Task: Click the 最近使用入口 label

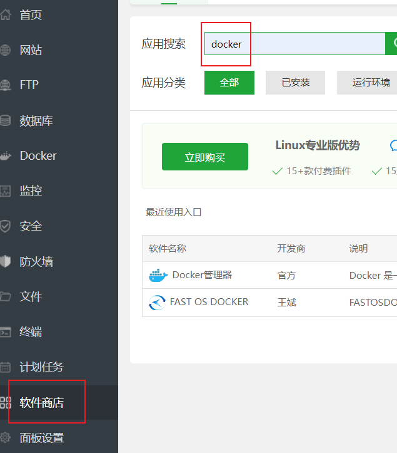Action: 174,212
